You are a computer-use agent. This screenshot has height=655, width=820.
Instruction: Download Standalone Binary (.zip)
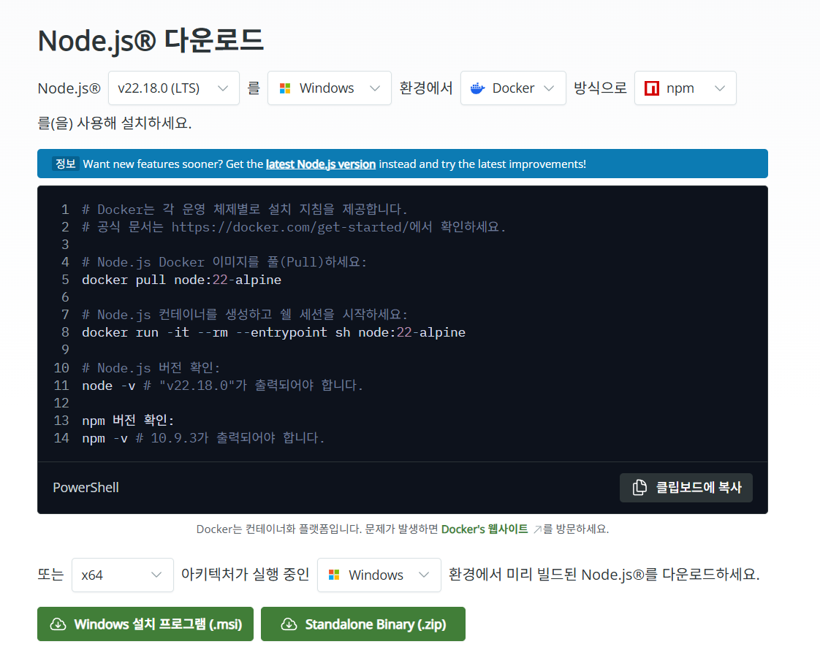pyautogui.click(x=363, y=624)
